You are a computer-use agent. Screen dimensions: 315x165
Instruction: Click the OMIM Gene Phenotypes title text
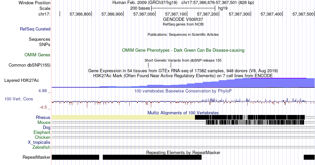point(183,50)
